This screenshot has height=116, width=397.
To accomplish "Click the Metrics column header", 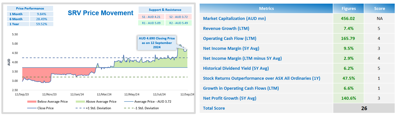I will 266,9.
